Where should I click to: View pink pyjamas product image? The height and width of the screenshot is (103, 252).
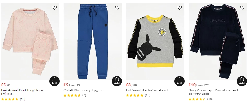coord(30,41)
